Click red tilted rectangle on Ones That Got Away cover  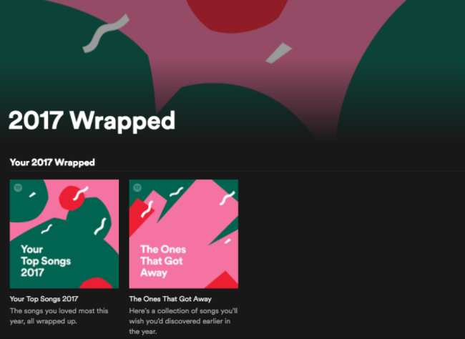pos(139,217)
